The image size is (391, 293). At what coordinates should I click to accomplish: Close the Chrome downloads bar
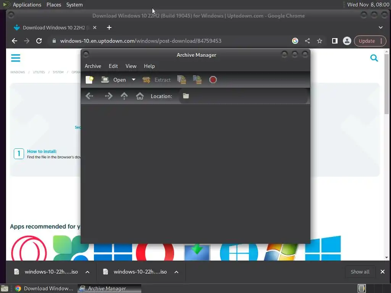point(383,272)
